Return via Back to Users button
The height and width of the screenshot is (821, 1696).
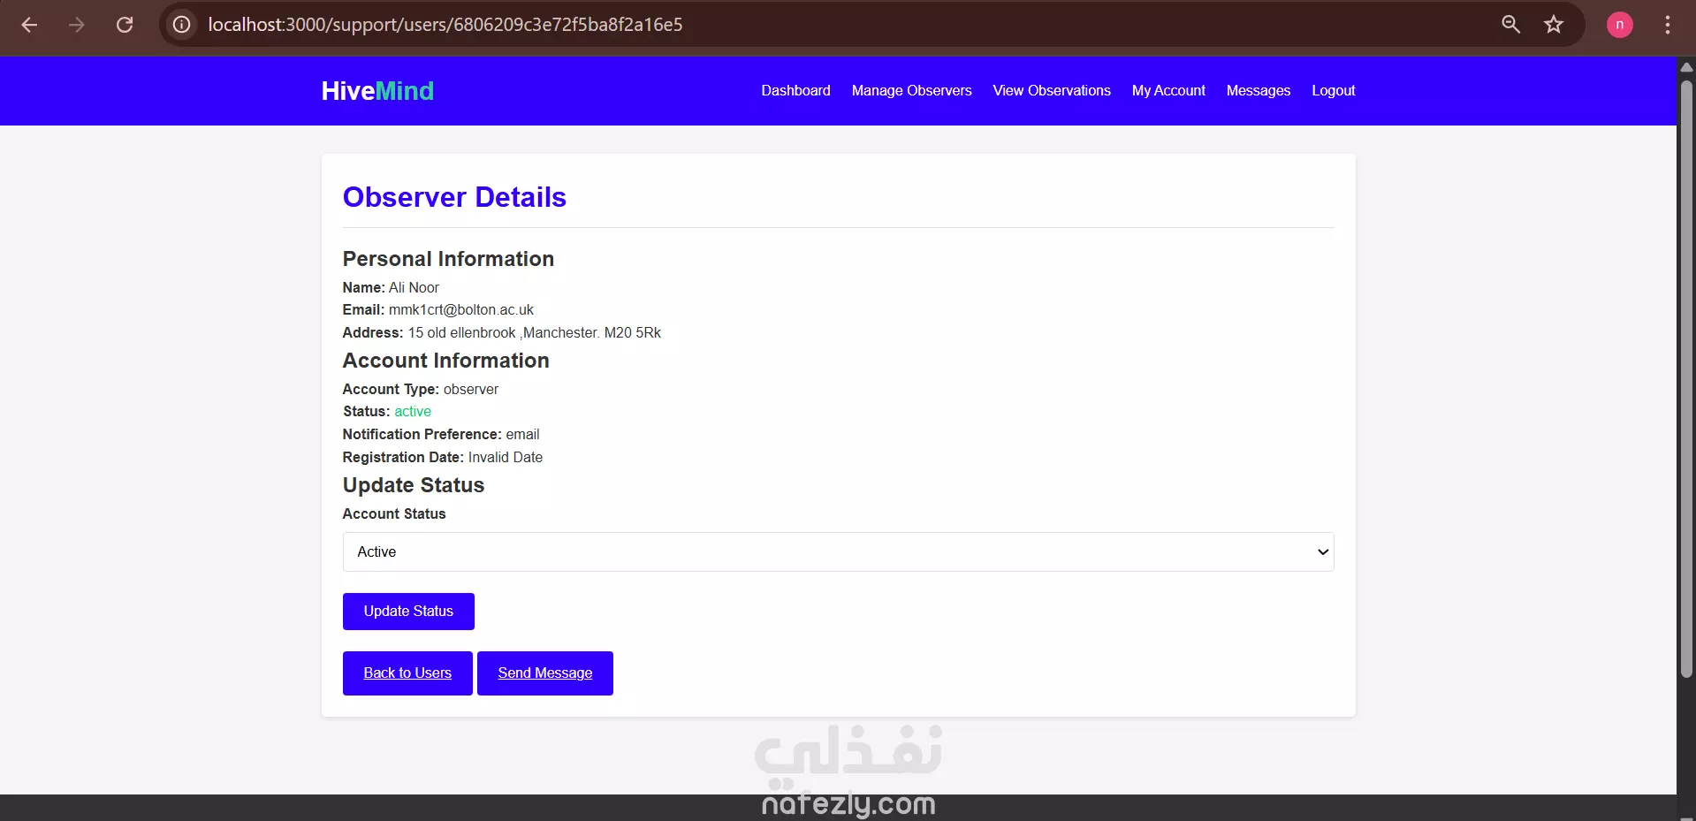point(407,673)
